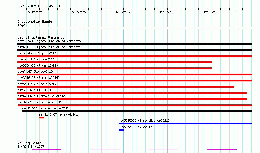The height and width of the screenshot is (153, 260).
Task: Open variant label nsv551453 (Cooper2011)
Action: pyautogui.click(x=37, y=53)
